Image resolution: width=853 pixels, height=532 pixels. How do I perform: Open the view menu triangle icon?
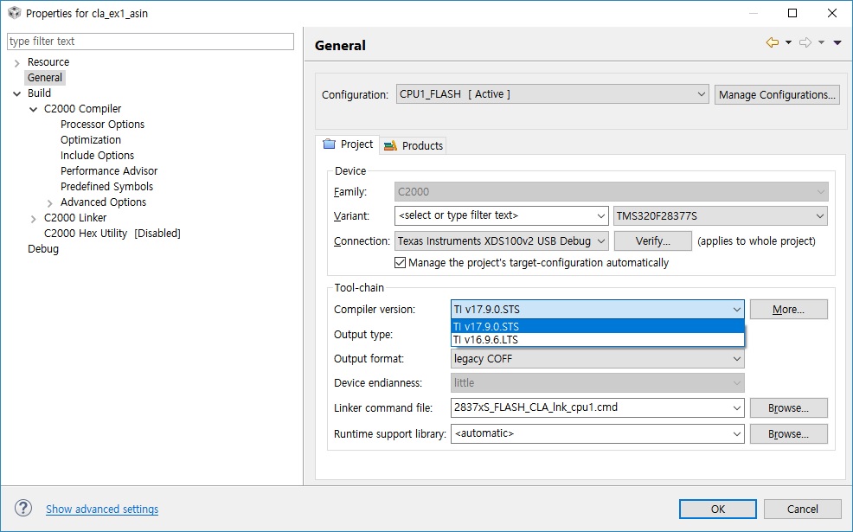(x=837, y=43)
